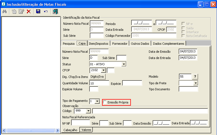The width and height of the screenshot is (217, 135).
Task: Click the red X delete icon
Action: (x=29, y=12)
